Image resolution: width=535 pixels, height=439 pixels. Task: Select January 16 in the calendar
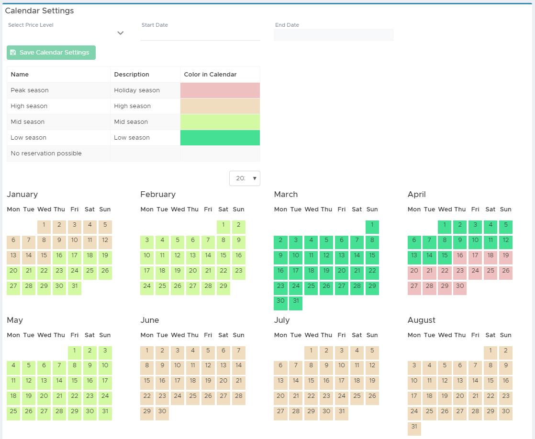(x=59, y=258)
